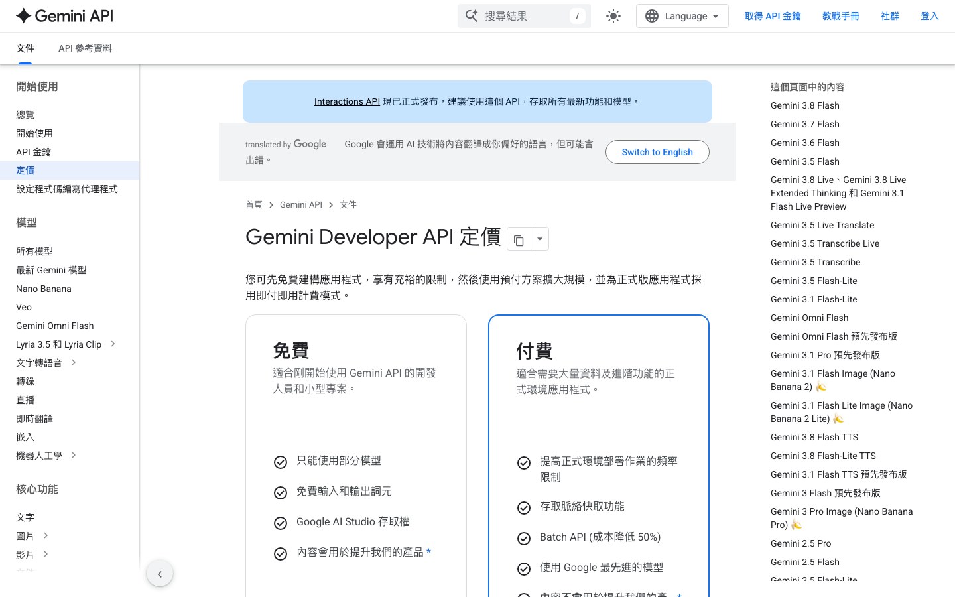Open the dropdown arrow next to copy icon
955x597 pixels.
pos(540,239)
